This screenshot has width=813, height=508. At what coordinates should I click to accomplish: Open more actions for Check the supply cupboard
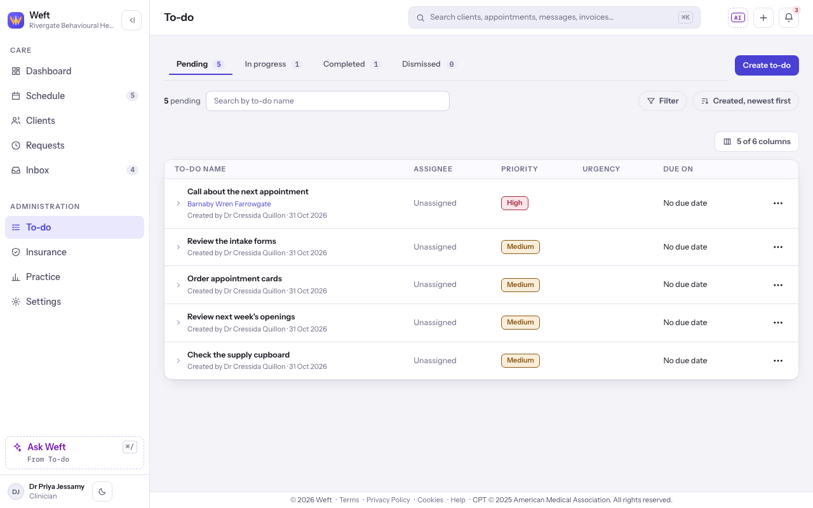pos(778,361)
